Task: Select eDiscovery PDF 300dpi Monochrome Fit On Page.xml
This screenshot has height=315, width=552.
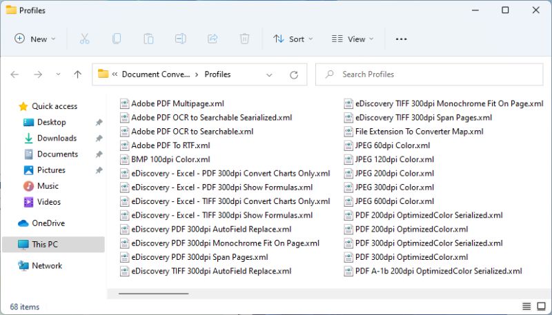Action: 226,243
